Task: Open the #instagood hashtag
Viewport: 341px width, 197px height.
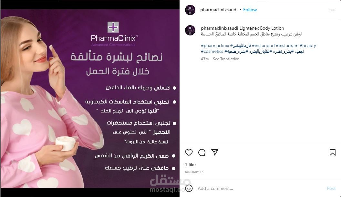Action: click(x=263, y=45)
